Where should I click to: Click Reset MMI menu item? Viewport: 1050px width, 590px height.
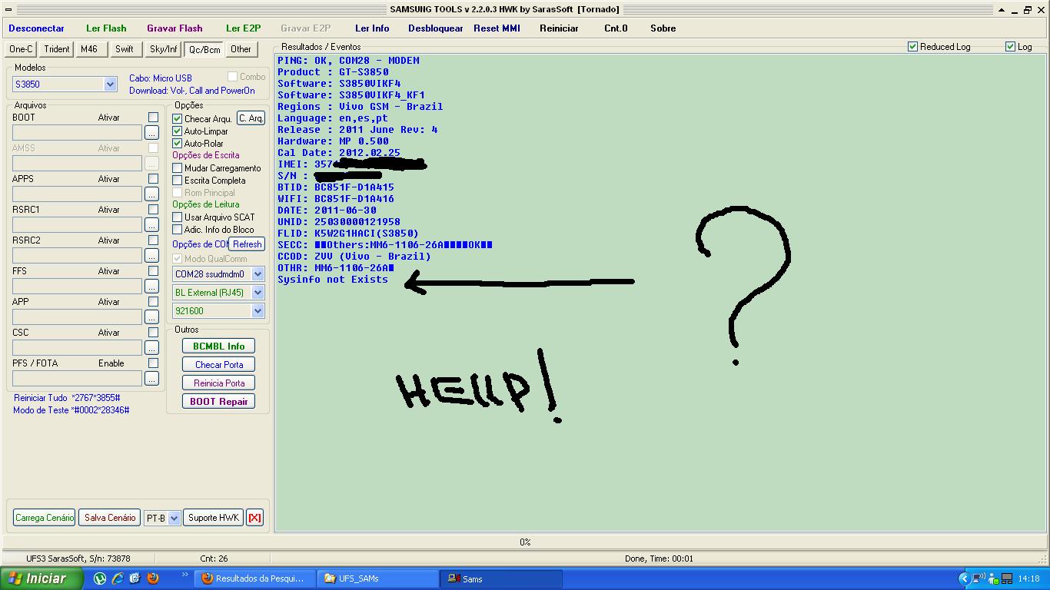pos(497,28)
